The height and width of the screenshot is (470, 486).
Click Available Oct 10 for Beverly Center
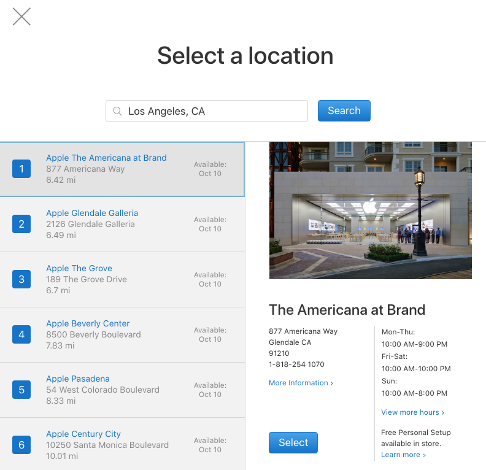click(210, 334)
